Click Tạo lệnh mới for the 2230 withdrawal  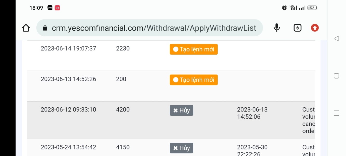(194, 49)
